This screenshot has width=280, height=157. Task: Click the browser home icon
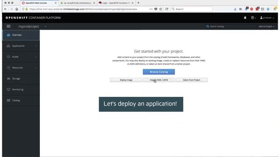tap(17, 9)
